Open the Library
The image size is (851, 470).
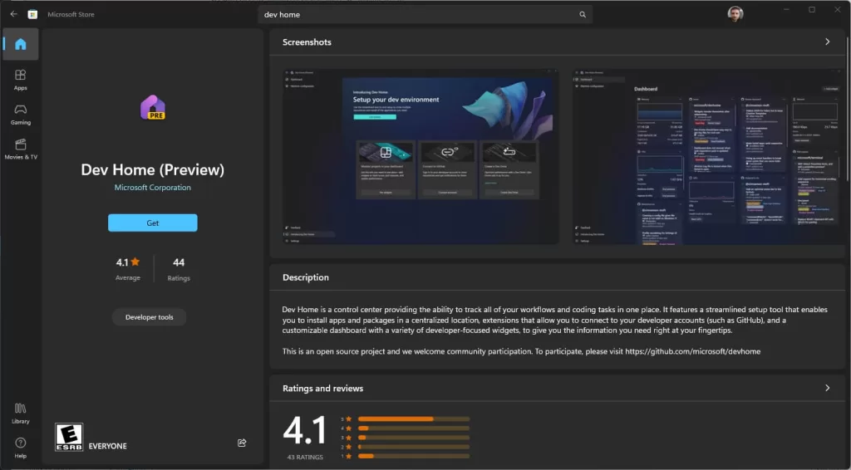pyautogui.click(x=21, y=413)
